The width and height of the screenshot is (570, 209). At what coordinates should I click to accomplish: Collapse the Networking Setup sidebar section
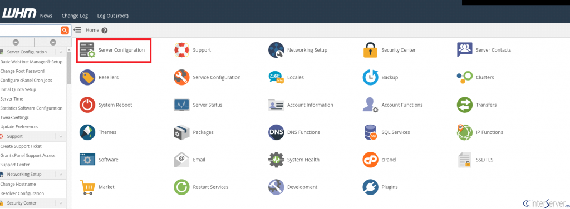click(61, 174)
